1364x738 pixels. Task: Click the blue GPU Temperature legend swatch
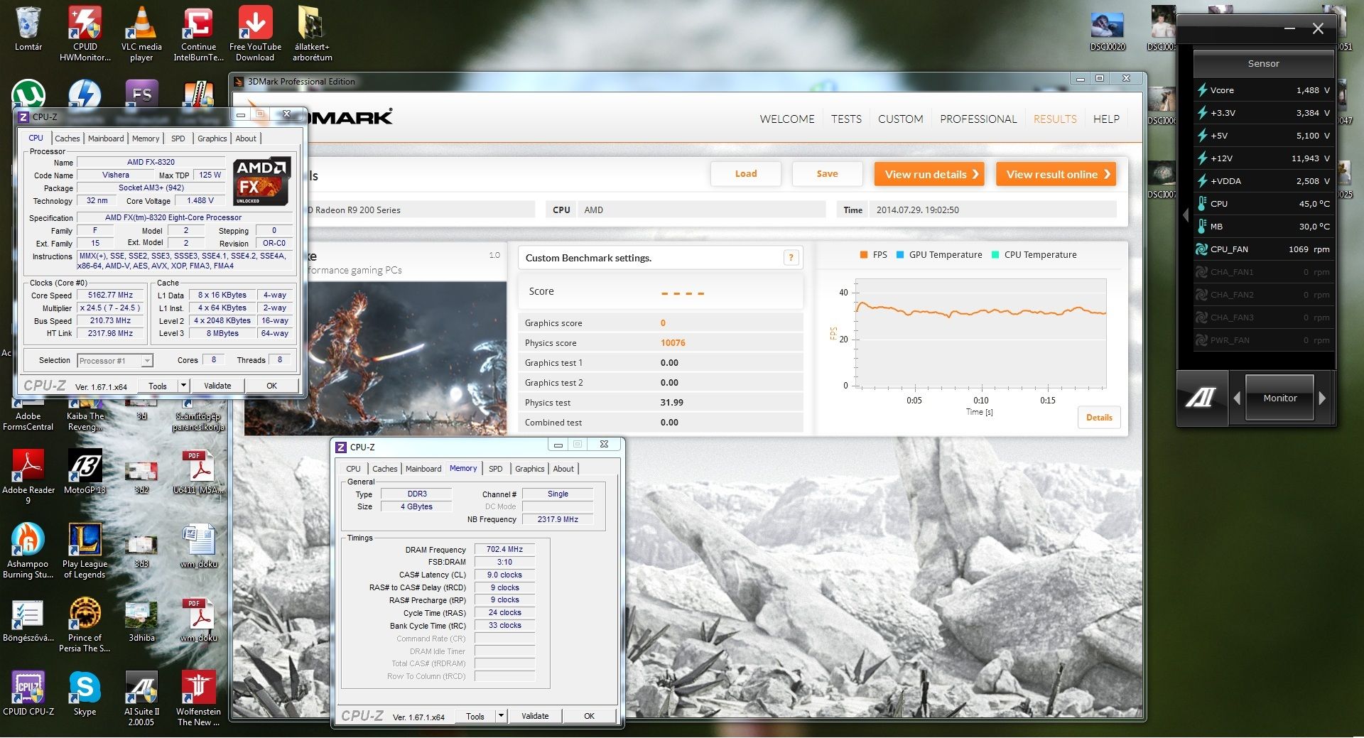point(900,255)
